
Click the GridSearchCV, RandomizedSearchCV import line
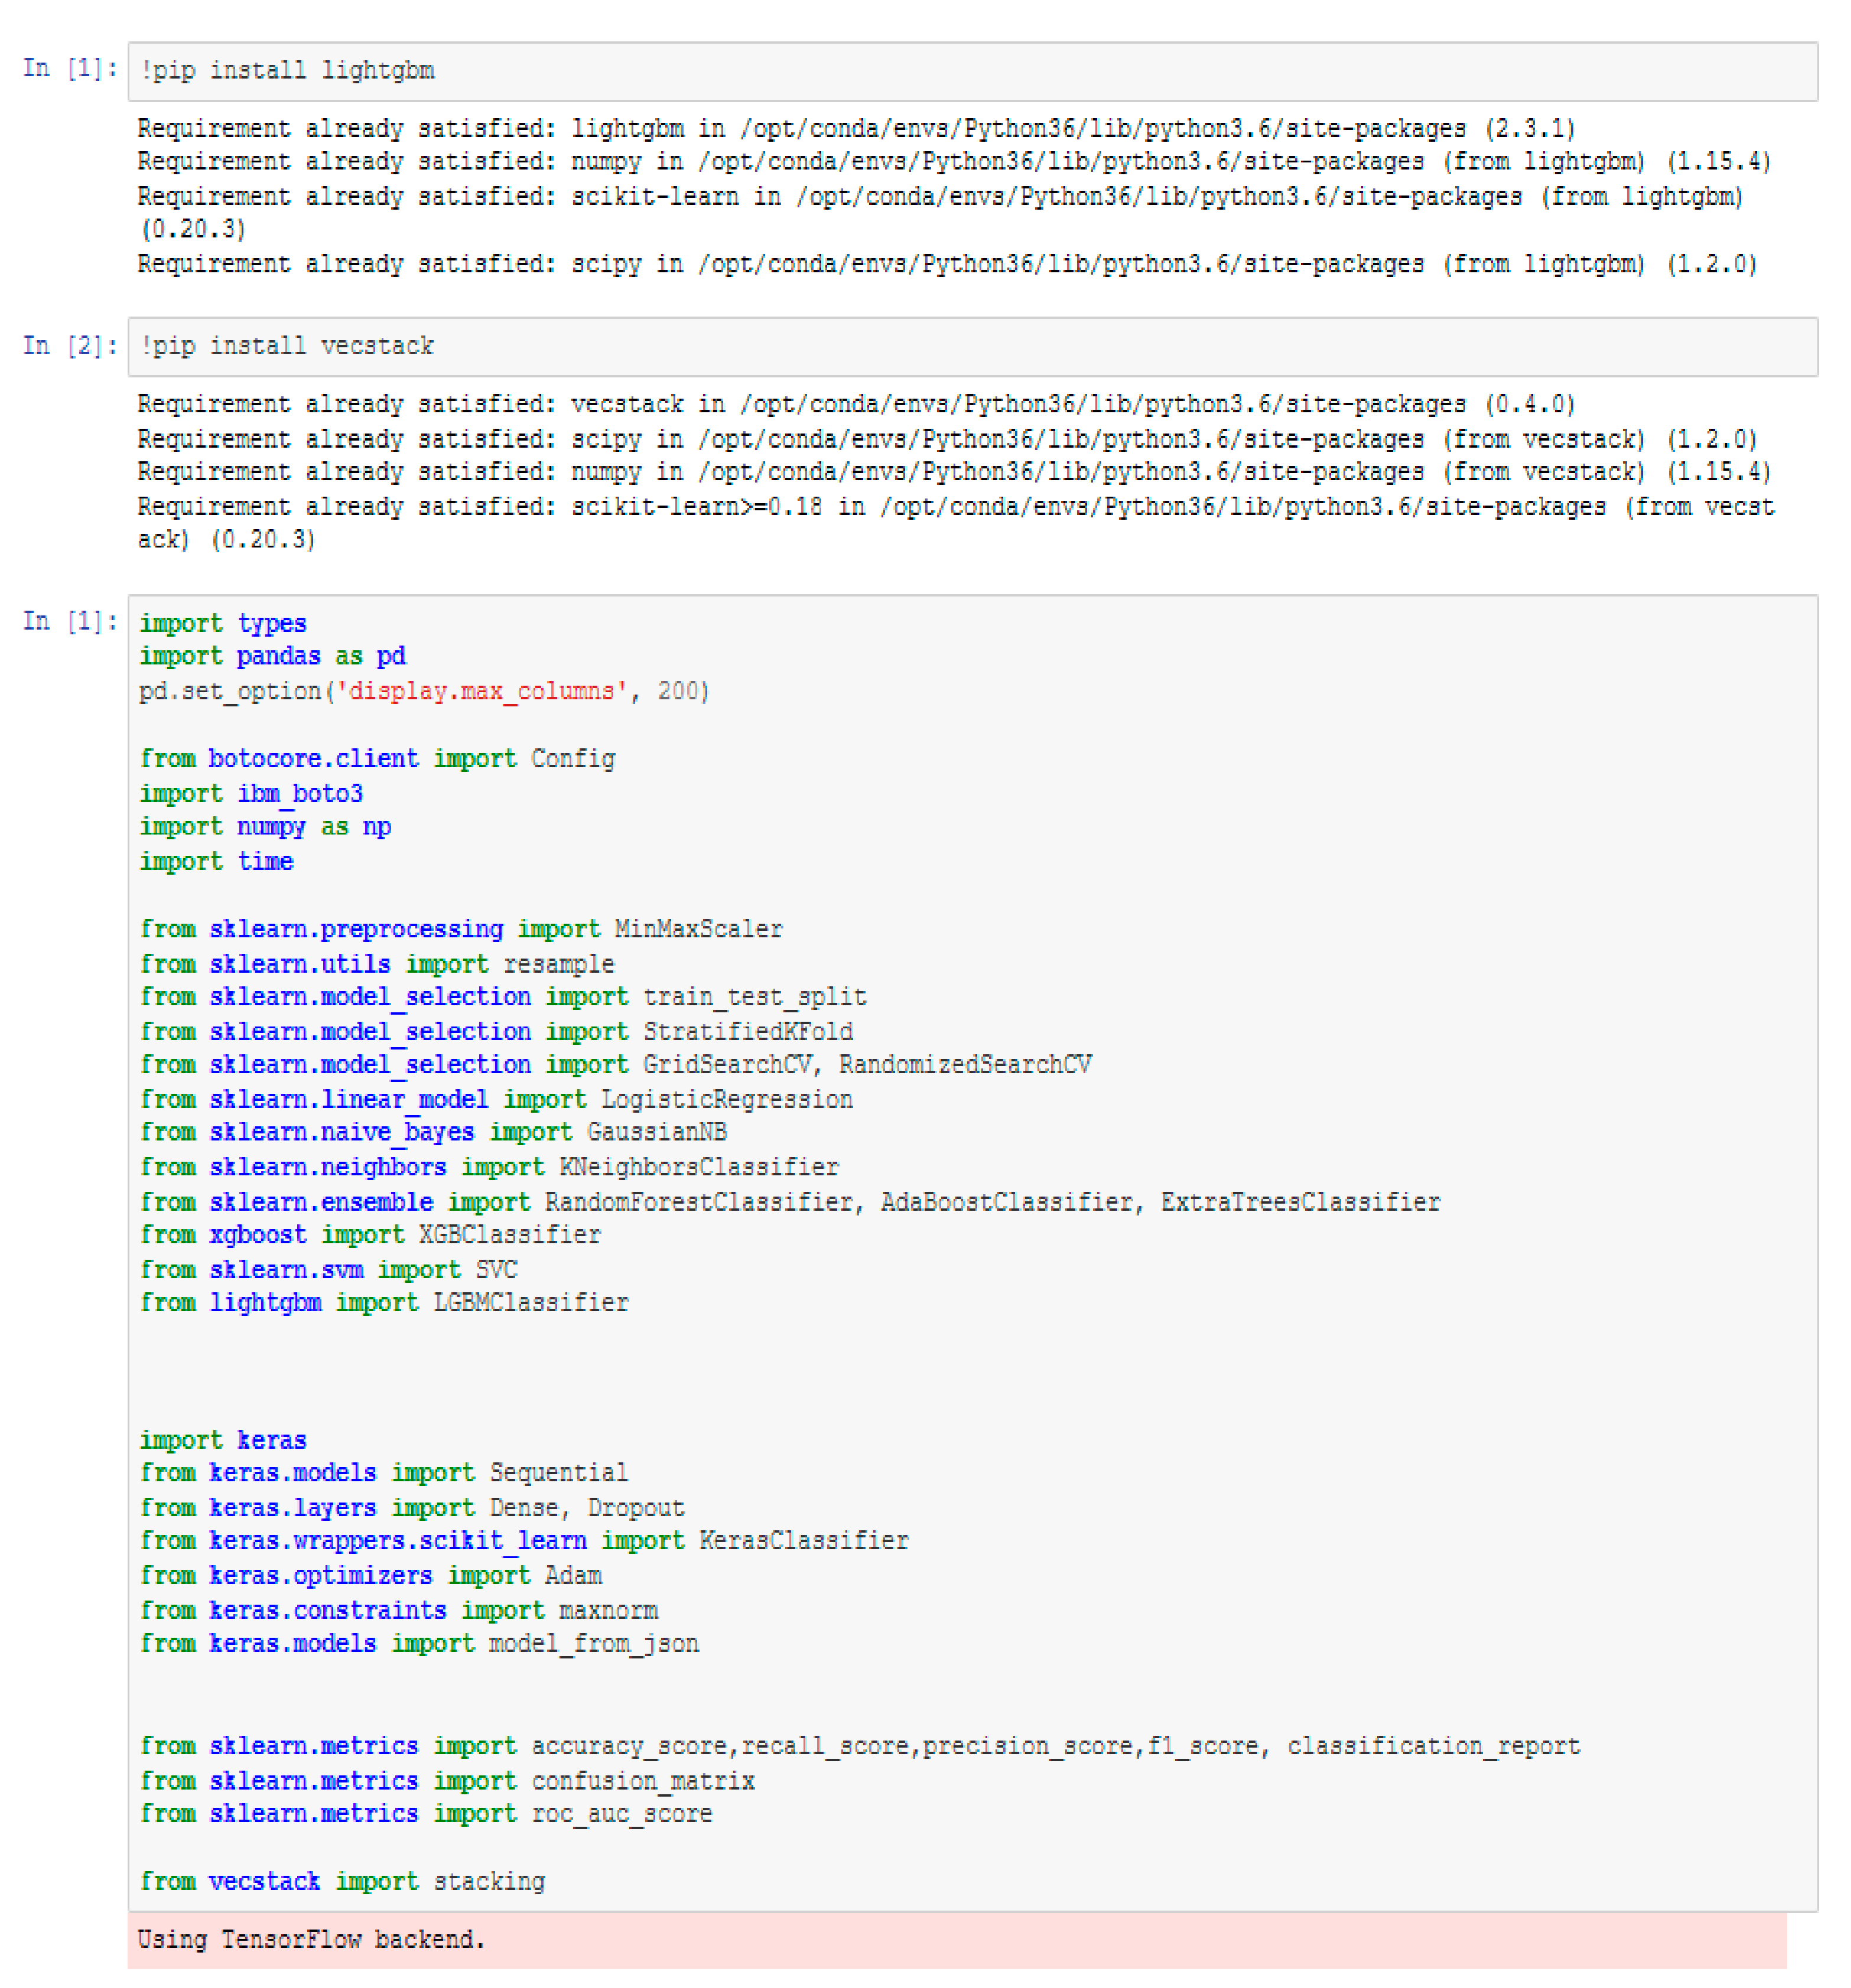616,1065
